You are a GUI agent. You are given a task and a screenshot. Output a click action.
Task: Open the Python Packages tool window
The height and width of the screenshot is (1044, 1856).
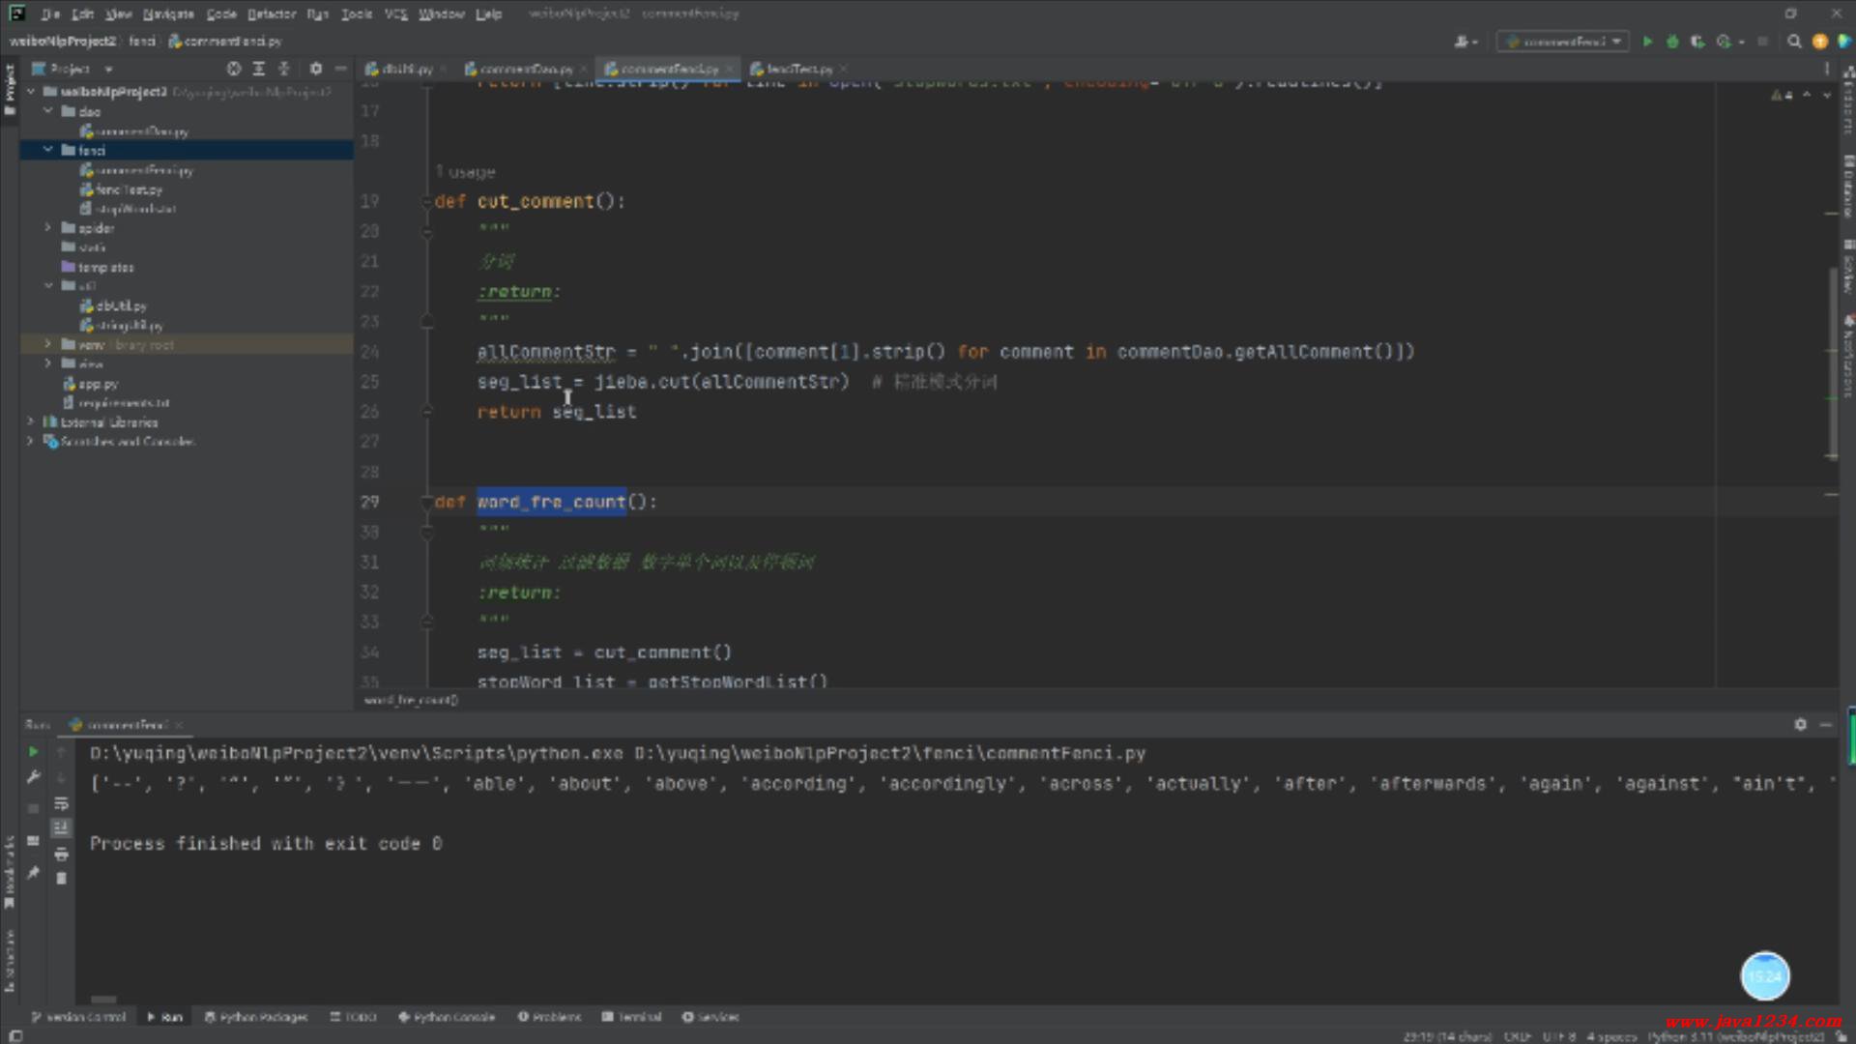point(256,1017)
